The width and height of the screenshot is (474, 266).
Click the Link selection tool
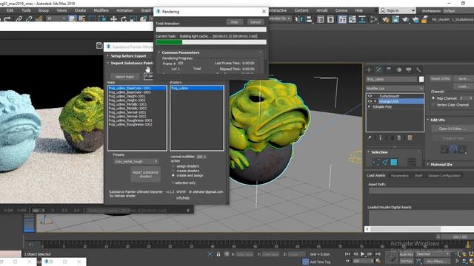tap(19, 19)
